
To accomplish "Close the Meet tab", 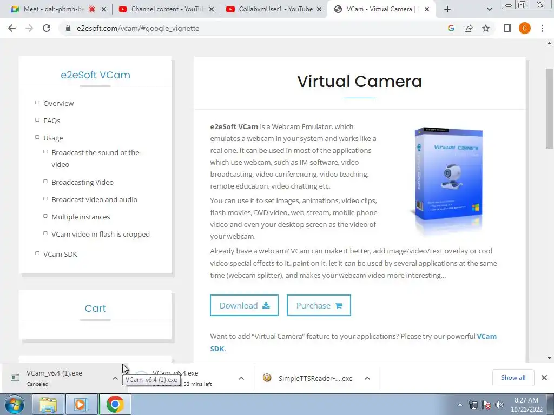I will coord(104,9).
